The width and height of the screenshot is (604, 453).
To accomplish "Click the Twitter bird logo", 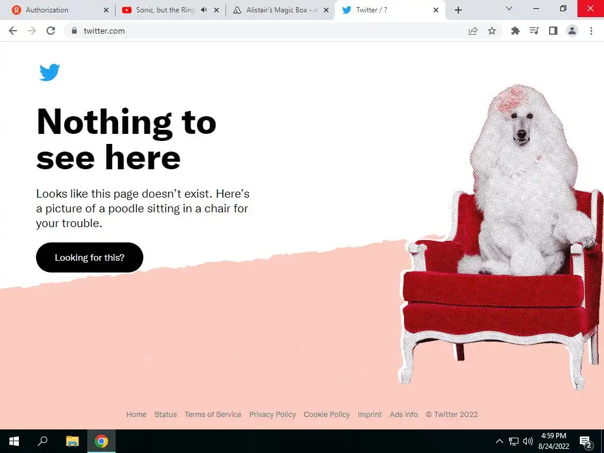I will [50, 72].
